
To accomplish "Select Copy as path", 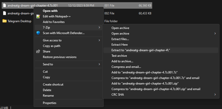I will (x=51, y=46).
